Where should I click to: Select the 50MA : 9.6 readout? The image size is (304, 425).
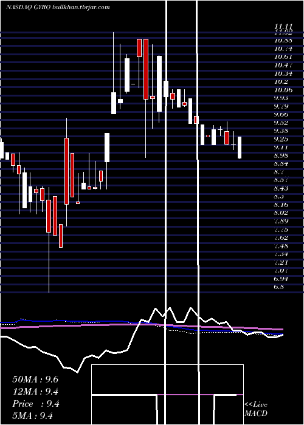(35, 379)
